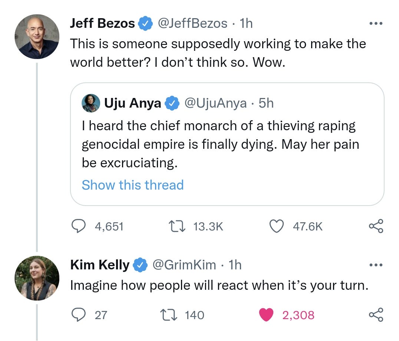Reply to Kim Kelly's tweet

click(79, 315)
